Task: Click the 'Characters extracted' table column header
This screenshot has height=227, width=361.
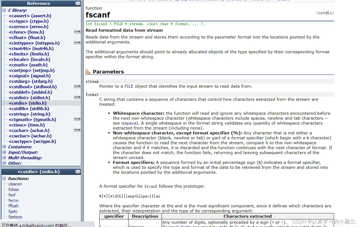Action: pos(248,216)
